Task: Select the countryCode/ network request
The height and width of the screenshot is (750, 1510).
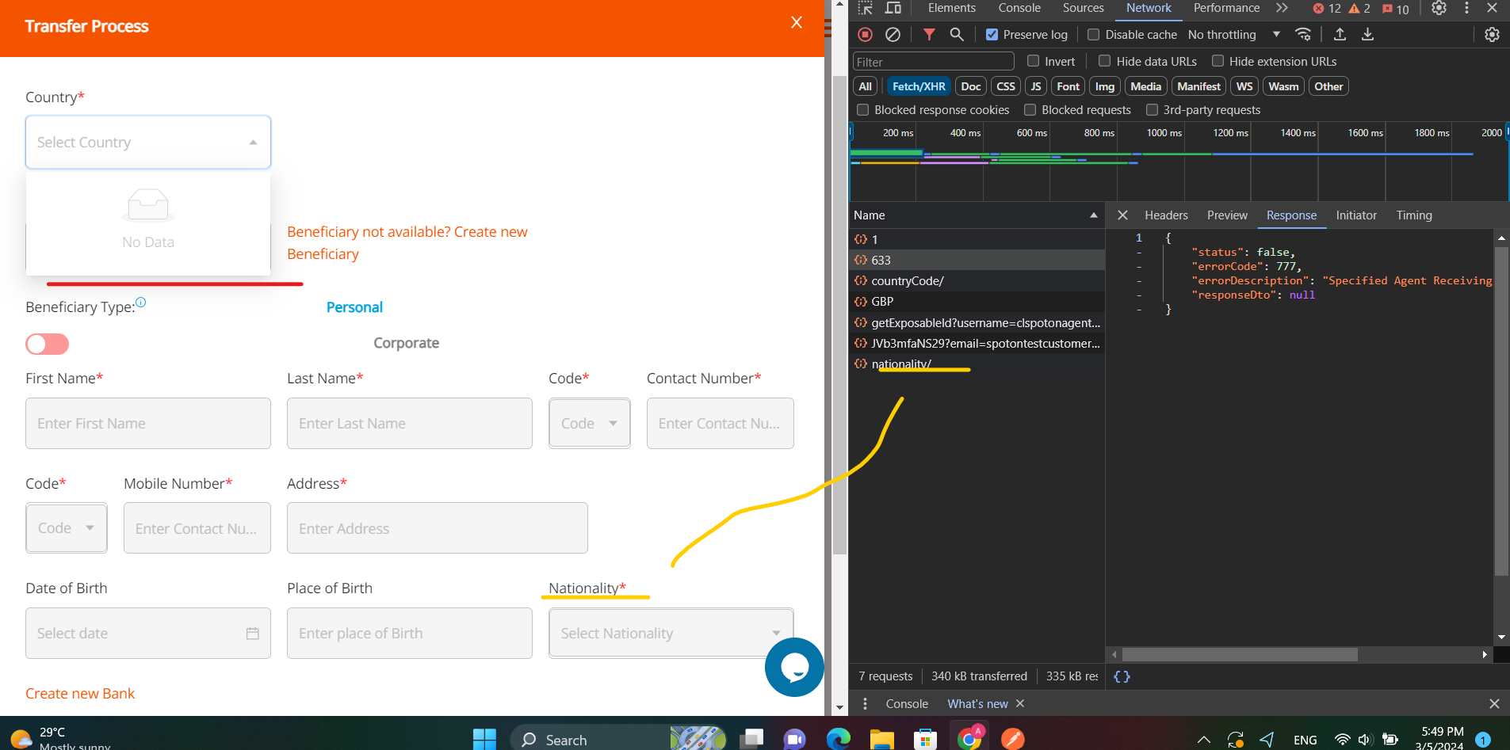Action: (x=977, y=281)
